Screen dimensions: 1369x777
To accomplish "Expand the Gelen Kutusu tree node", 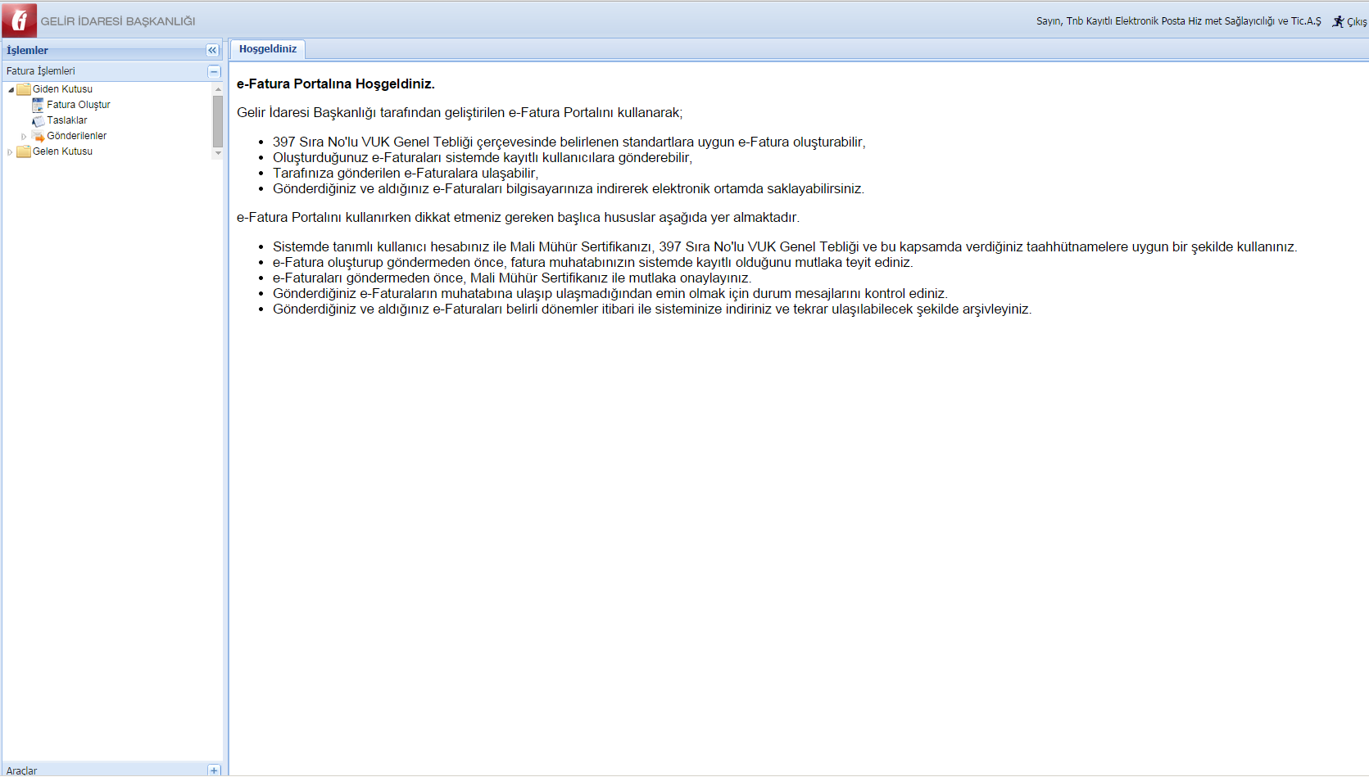I will 10,151.
